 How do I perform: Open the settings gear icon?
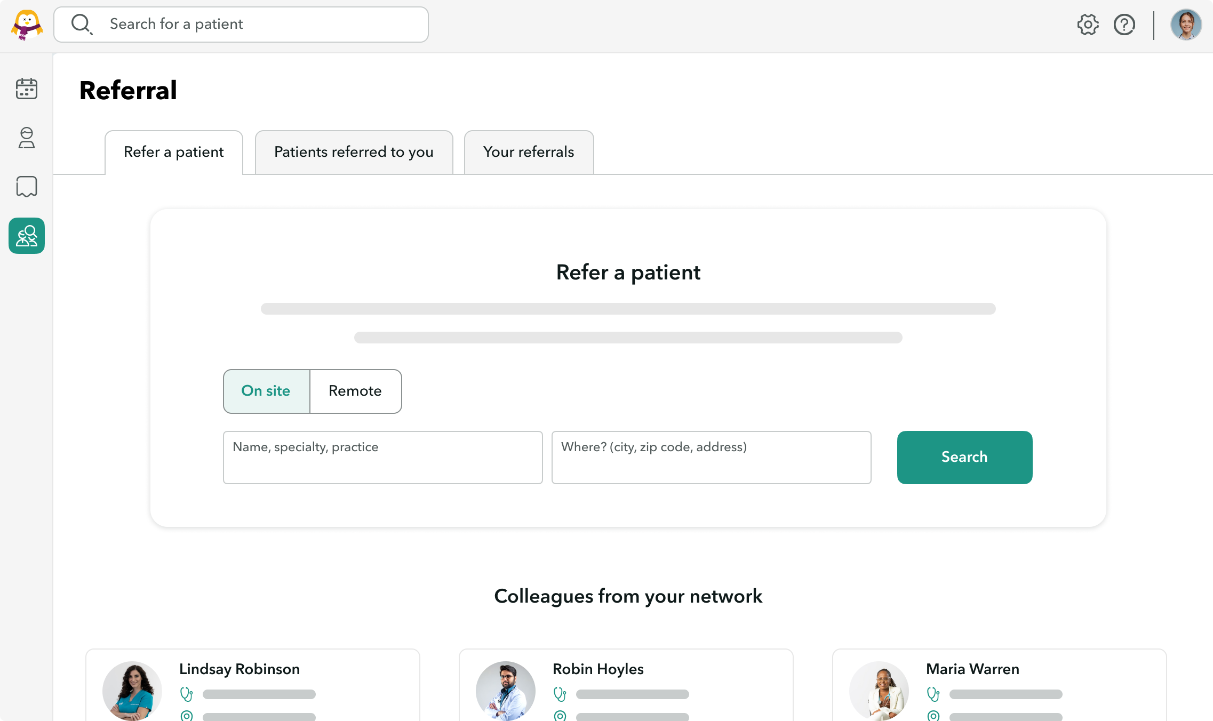tap(1088, 24)
